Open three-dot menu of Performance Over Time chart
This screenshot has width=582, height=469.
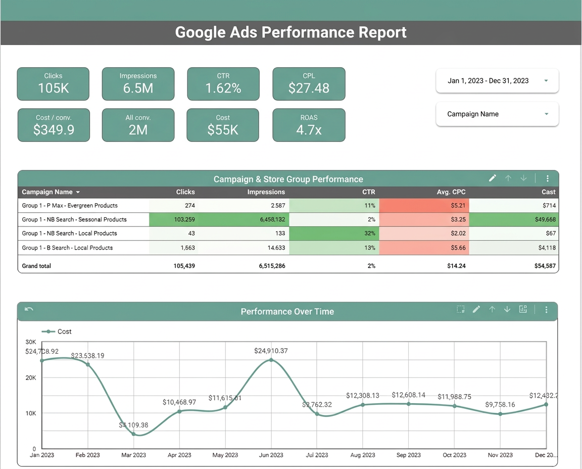pos(546,310)
